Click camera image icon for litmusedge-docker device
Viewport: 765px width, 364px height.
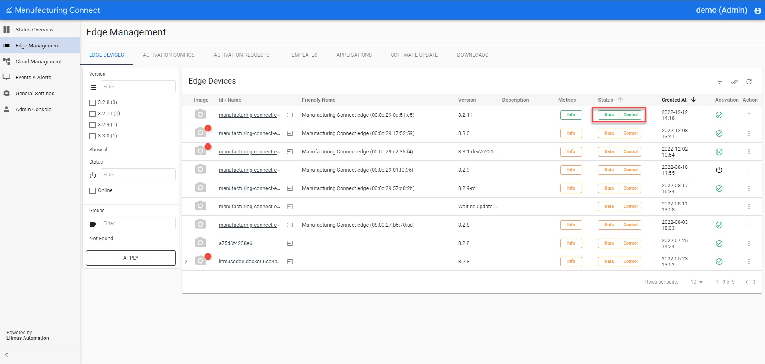click(x=200, y=261)
